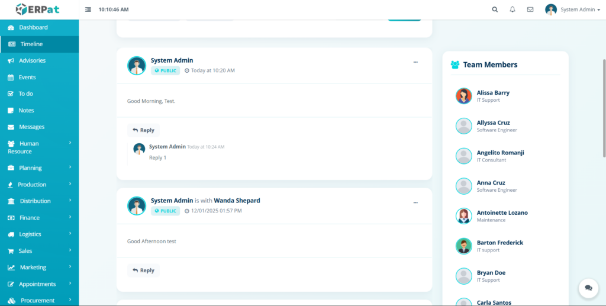Click the search magnifier icon in header
Viewport: 606px width, 306px height.
click(x=495, y=9)
